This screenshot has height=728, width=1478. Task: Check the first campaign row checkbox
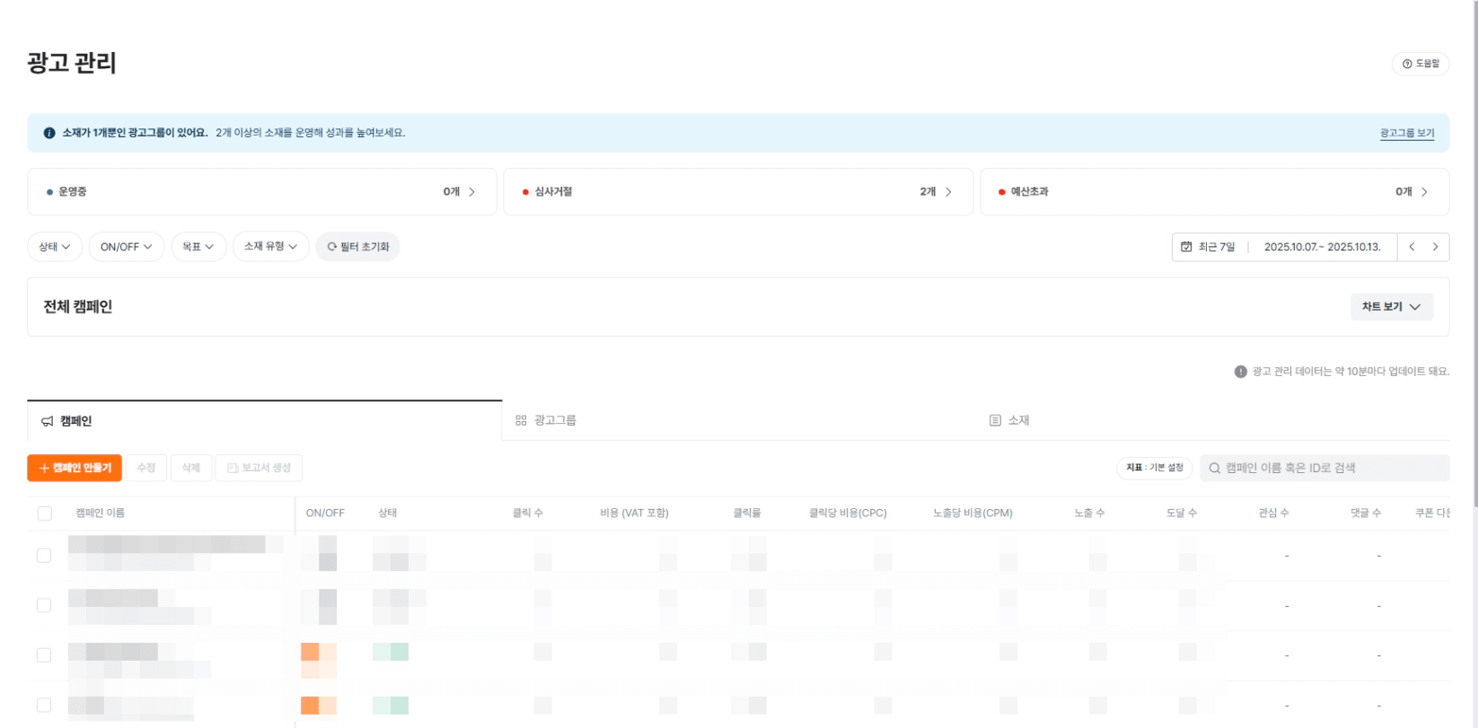point(44,556)
